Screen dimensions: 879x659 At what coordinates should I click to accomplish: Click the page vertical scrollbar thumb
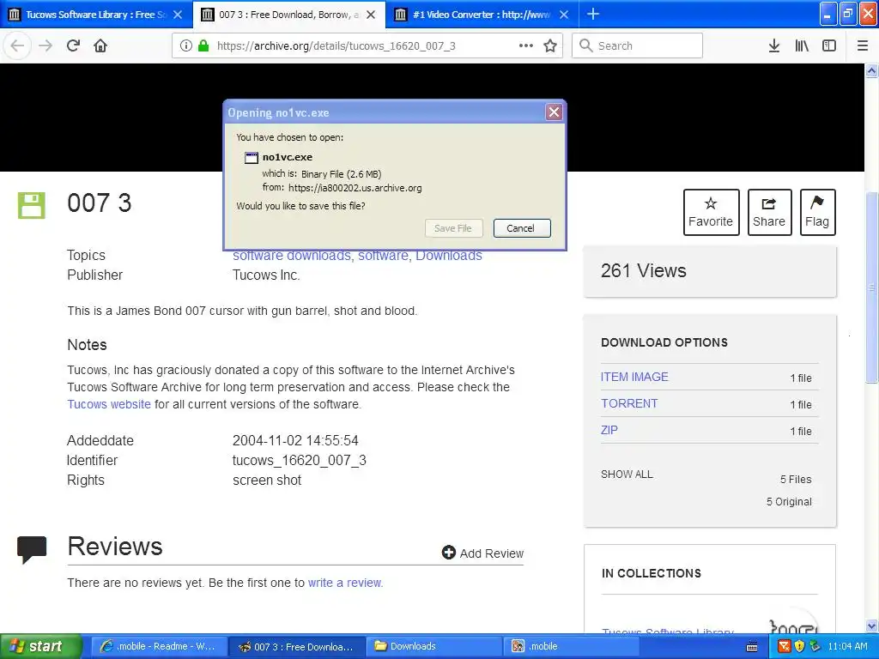pos(871,287)
